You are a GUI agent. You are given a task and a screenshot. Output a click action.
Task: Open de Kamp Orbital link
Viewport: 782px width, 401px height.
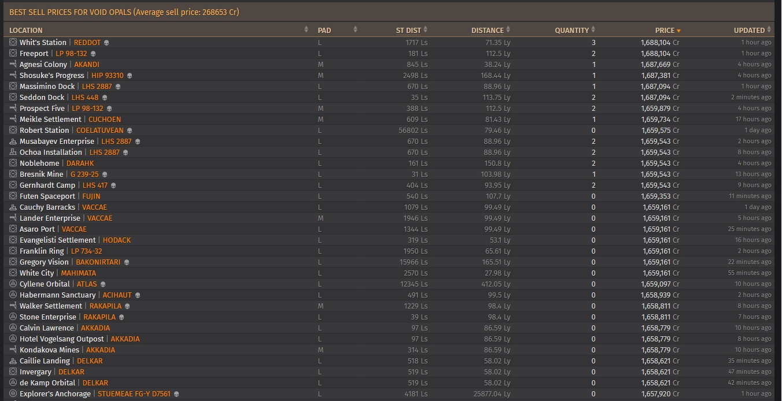pyautogui.click(x=47, y=383)
